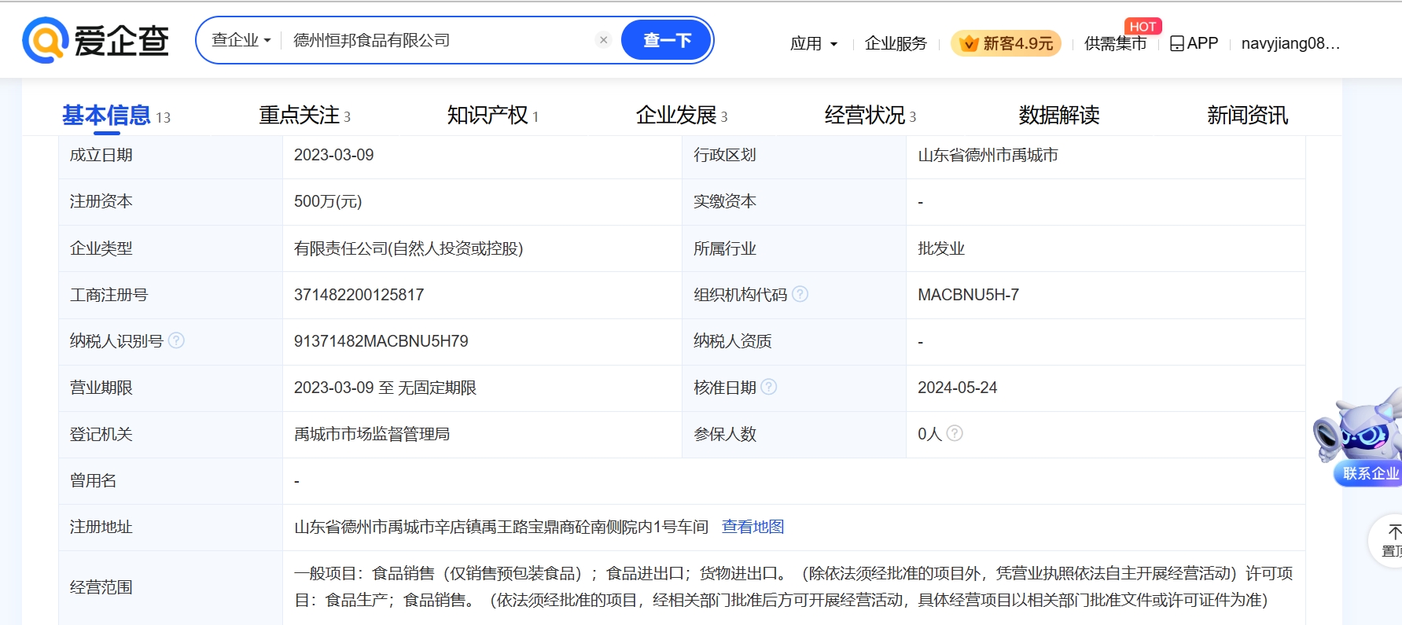Select the 营业期限 value 2023-03-09 至 无固定期限

tap(385, 388)
